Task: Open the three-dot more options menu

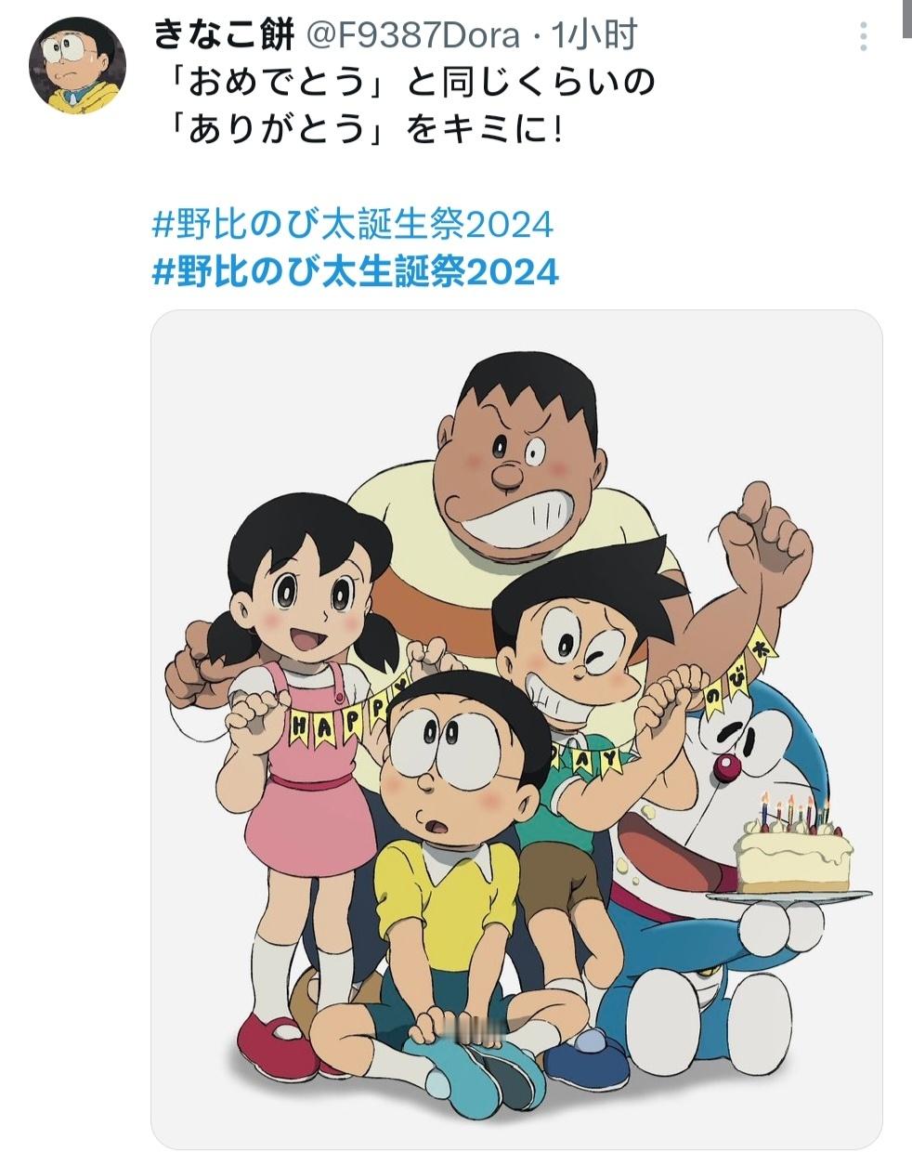Action: (863, 37)
